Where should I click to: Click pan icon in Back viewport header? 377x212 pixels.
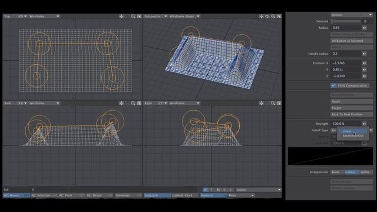pyautogui.click(x=121, y=103)
